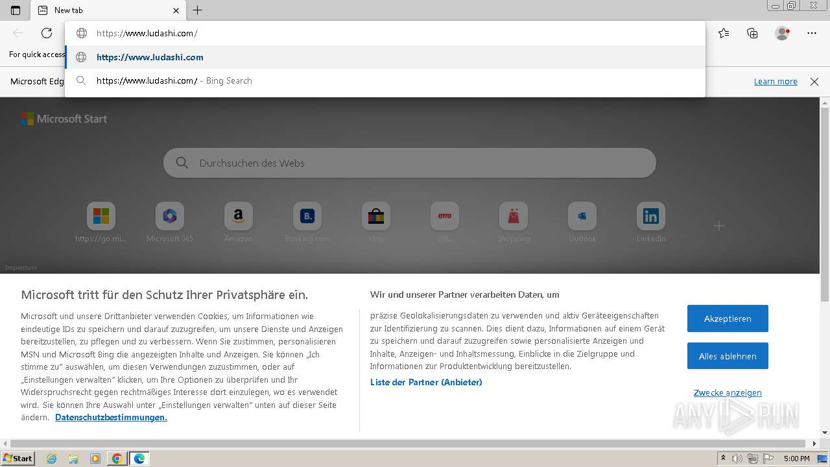830x467 pixels.
Task: Open the Collections icon
Action: click(752, 33)
